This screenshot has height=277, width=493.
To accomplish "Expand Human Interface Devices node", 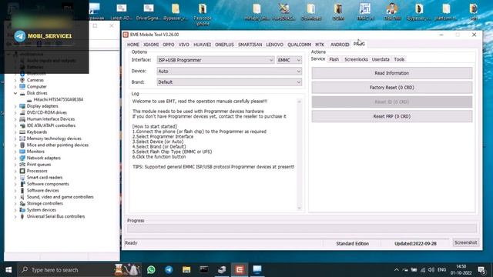I will [x=15, y=119].
